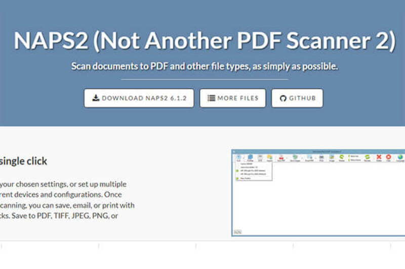The height and width of the screenshot is (269, 405).
Task: Open the More Files page
Action: [x=232, y=98]
